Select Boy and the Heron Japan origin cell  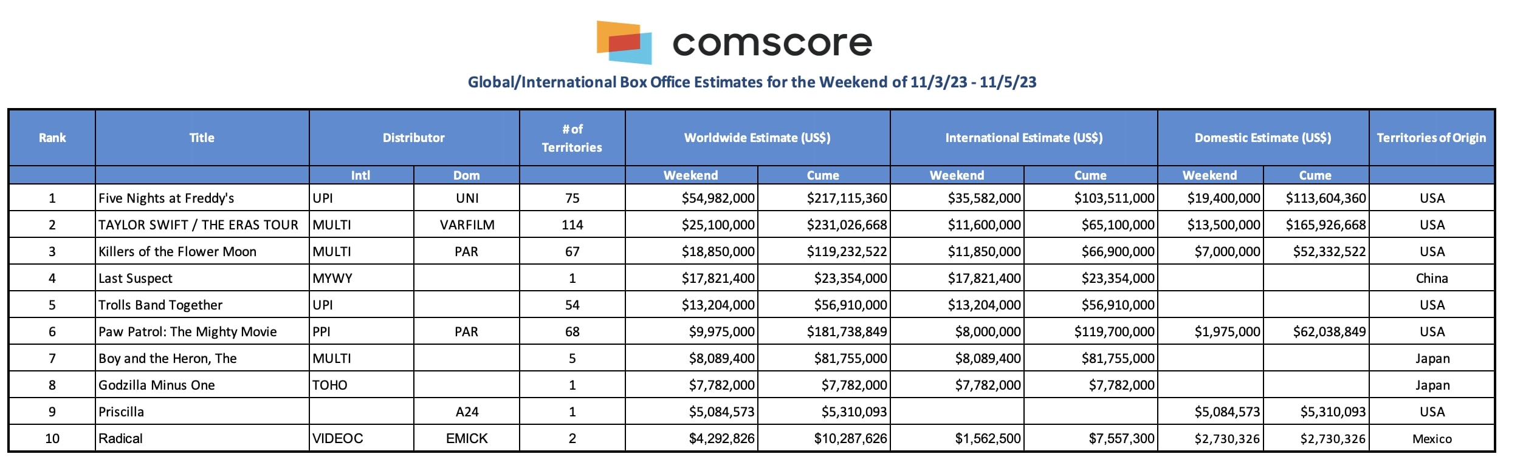[x=1432, y=358]
